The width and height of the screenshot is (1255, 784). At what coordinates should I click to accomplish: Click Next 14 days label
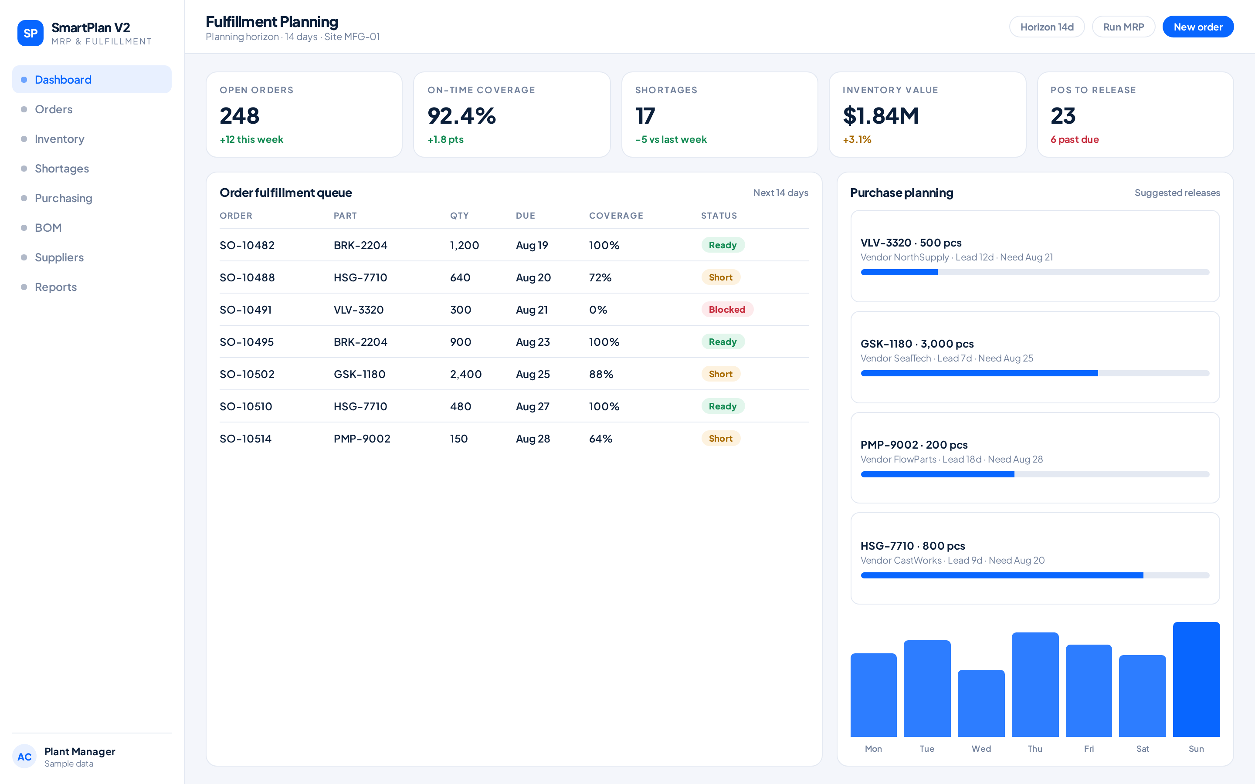click(x=780, y=193)
